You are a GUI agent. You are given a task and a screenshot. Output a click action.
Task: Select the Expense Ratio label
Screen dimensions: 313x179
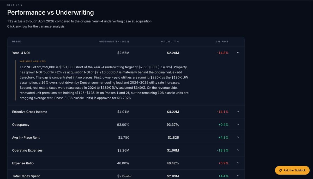[23, 163]
